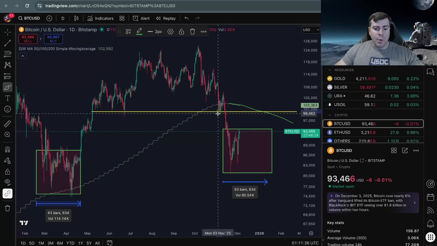Create an Alert

(x=141, y=18)
